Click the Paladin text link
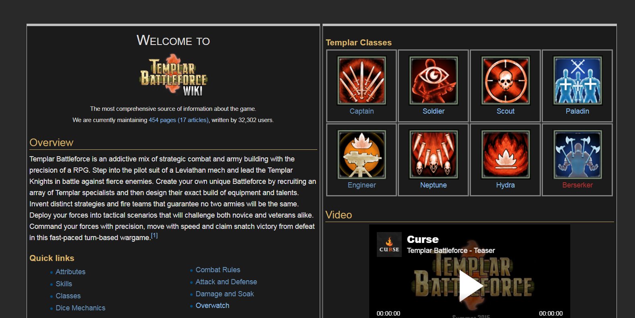635x318 pixels. pyautogui.click(x=577, y=111)
